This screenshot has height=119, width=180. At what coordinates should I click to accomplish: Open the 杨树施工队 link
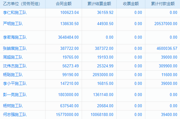click(x=13, y=106)
